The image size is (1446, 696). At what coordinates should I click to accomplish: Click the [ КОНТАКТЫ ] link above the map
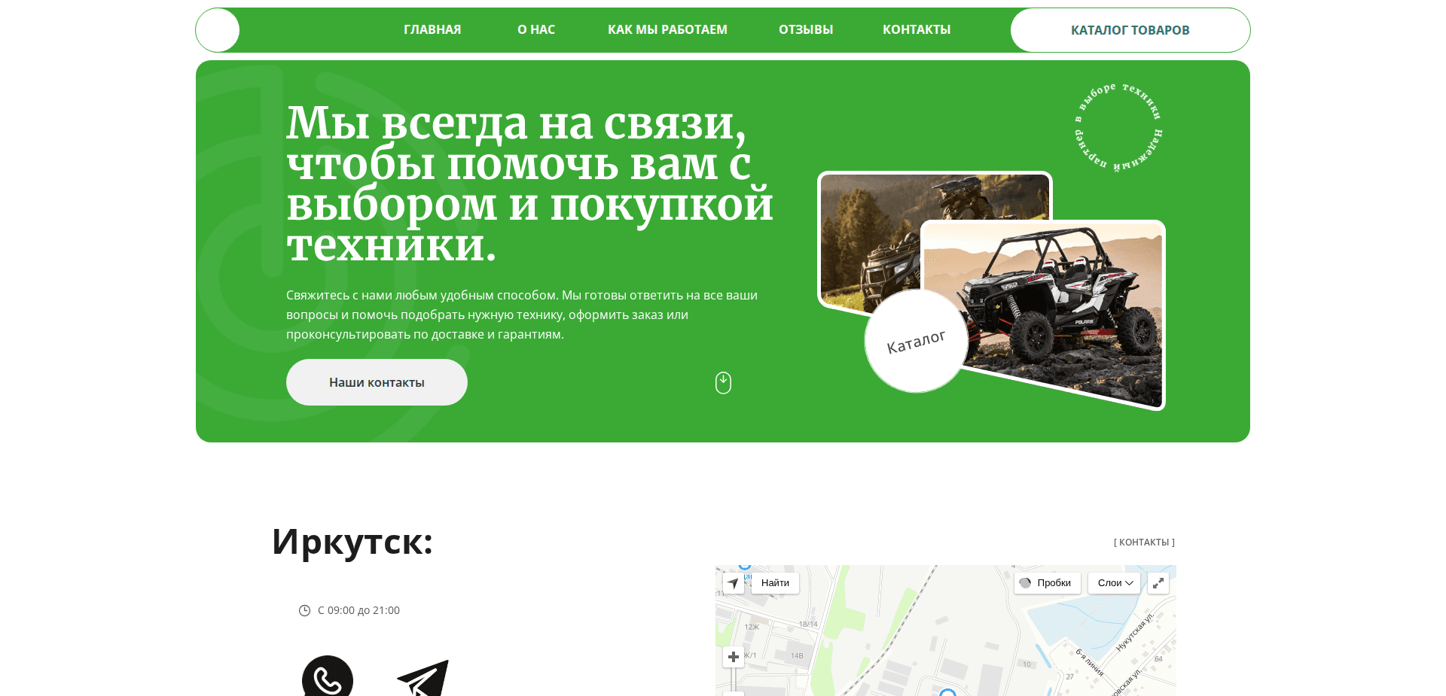coord(1144,542)
